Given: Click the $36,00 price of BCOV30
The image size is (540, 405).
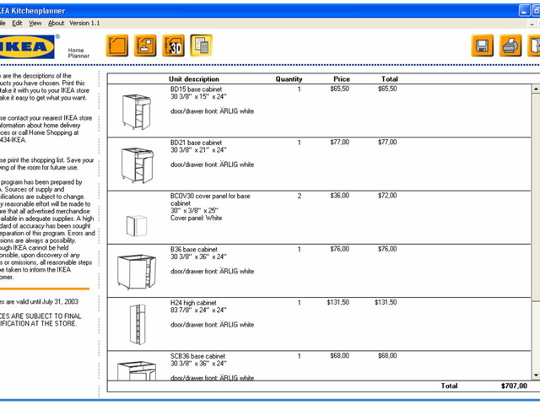Looking at the screenshot, I should 339,196.
